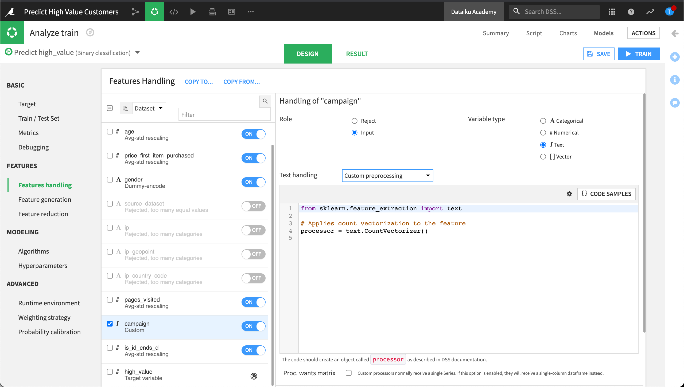This screenshot has width=684, height=387.
Task: Click the COPY FROM... link
Action: click(242, 82)
